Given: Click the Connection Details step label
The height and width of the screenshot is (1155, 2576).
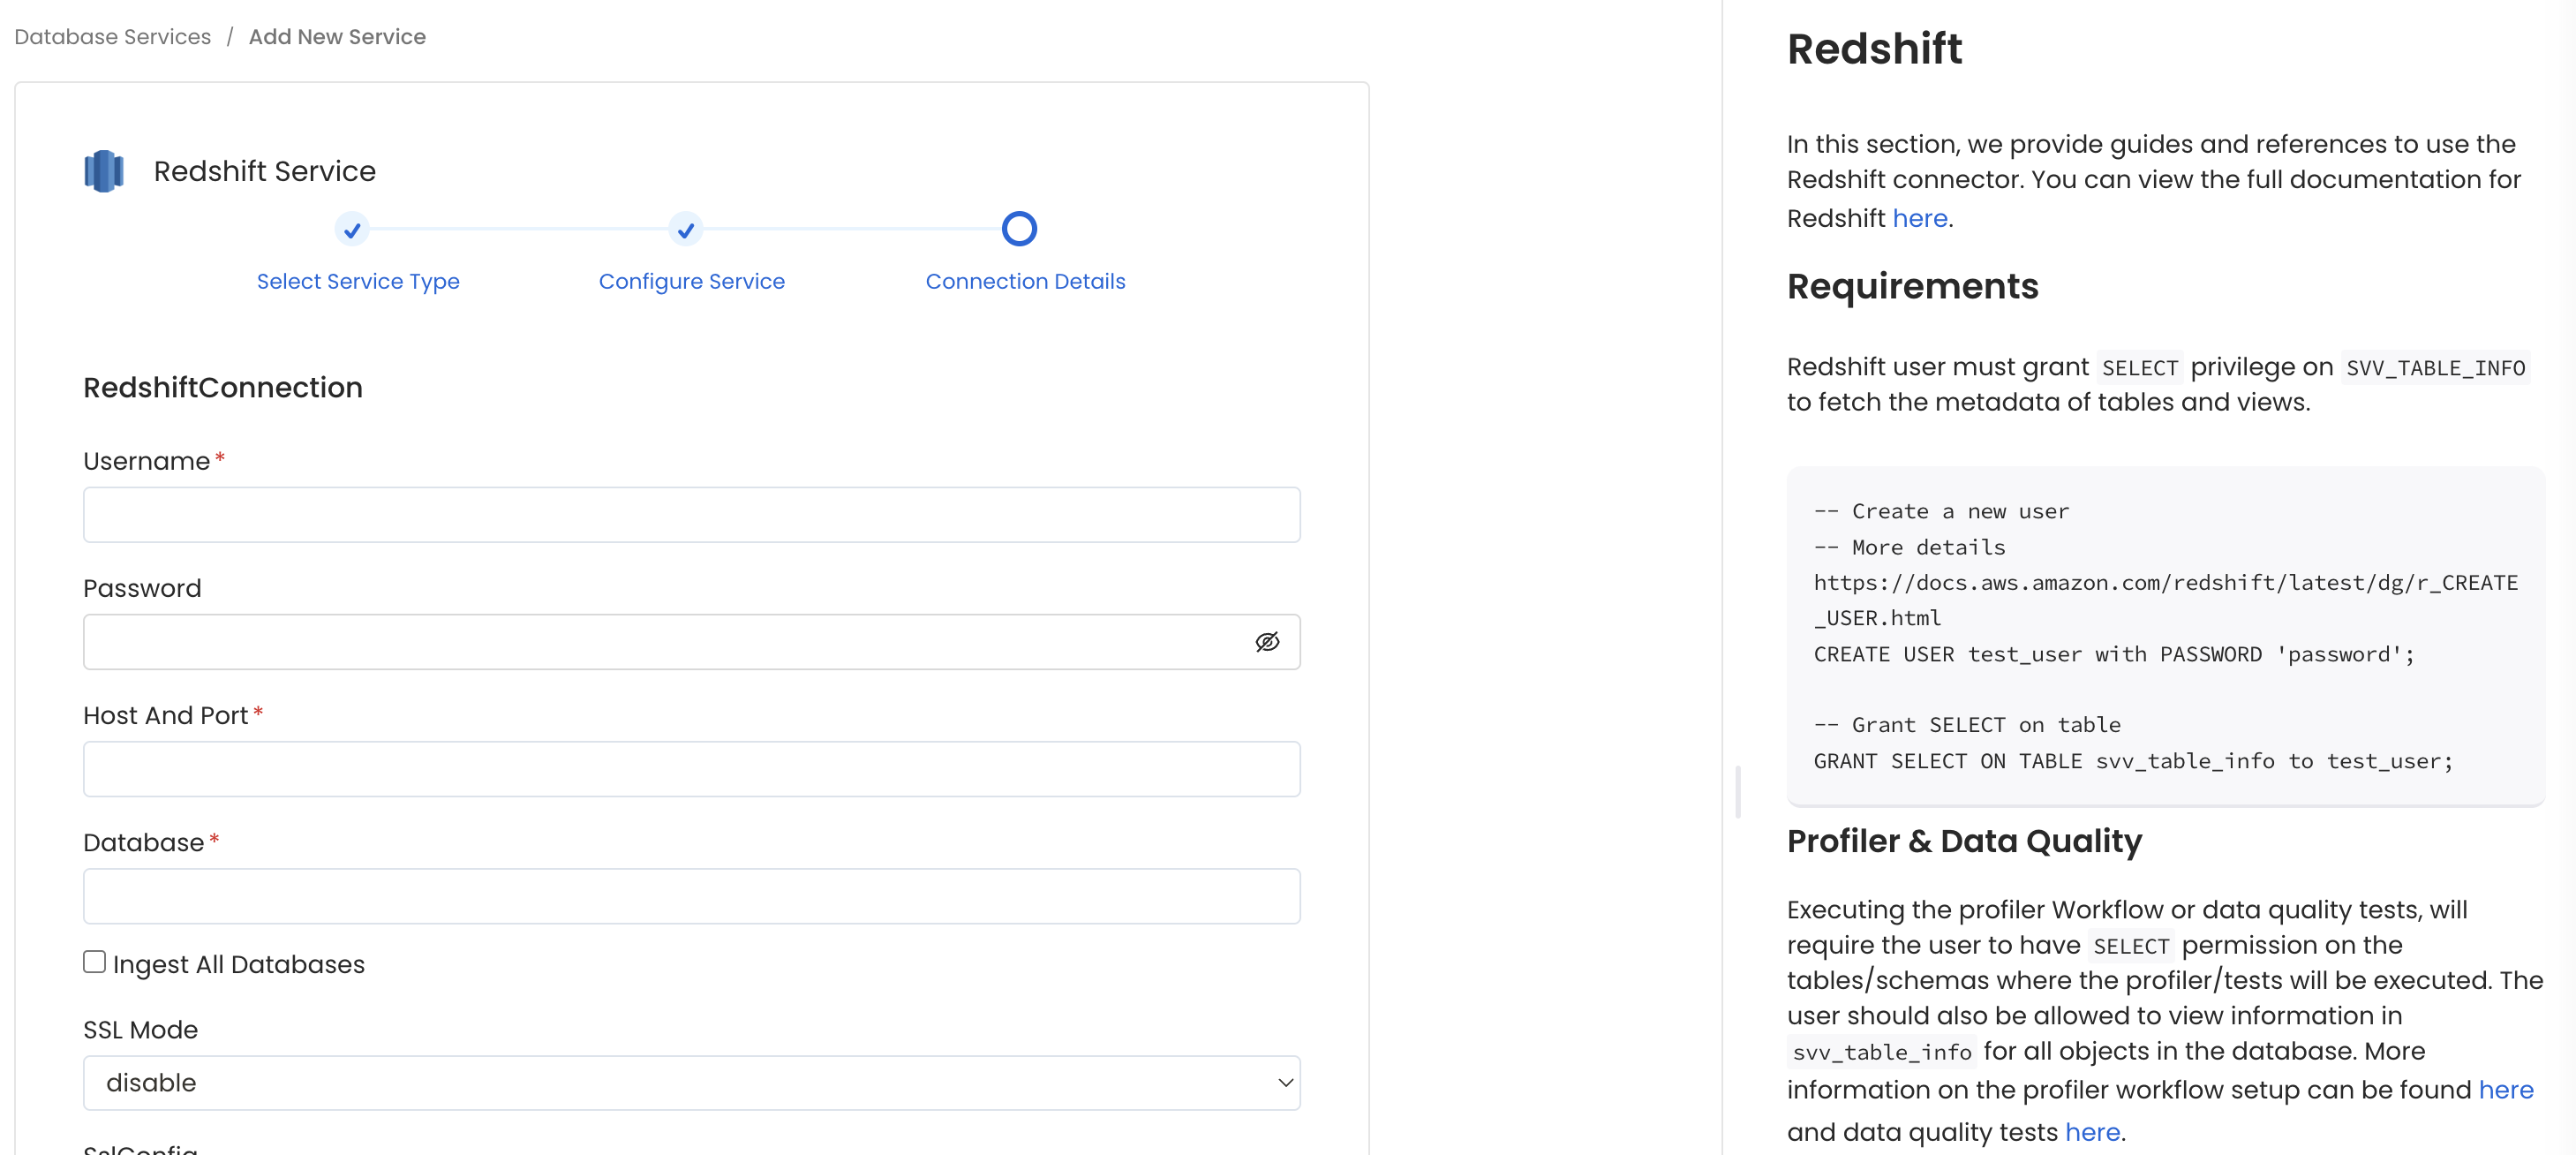Looking at the screenshot, I should pyautogui.click(x=1024, y=281).
